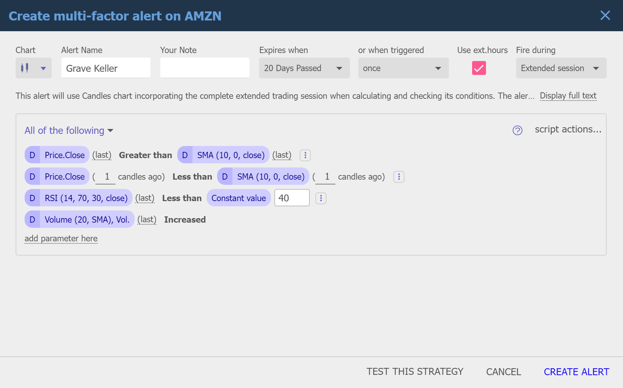Screen dimensions: 623x388
Task: Open the three-dot menu on the candles ago row
Action: click(399, 177)
